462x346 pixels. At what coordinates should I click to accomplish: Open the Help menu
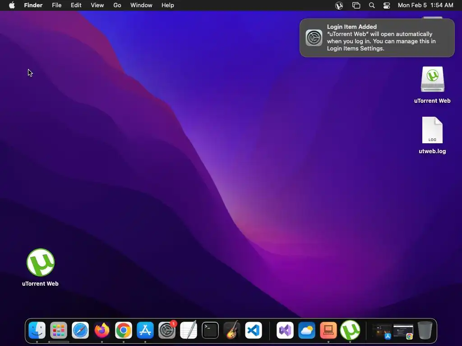(x=168, y=5)
